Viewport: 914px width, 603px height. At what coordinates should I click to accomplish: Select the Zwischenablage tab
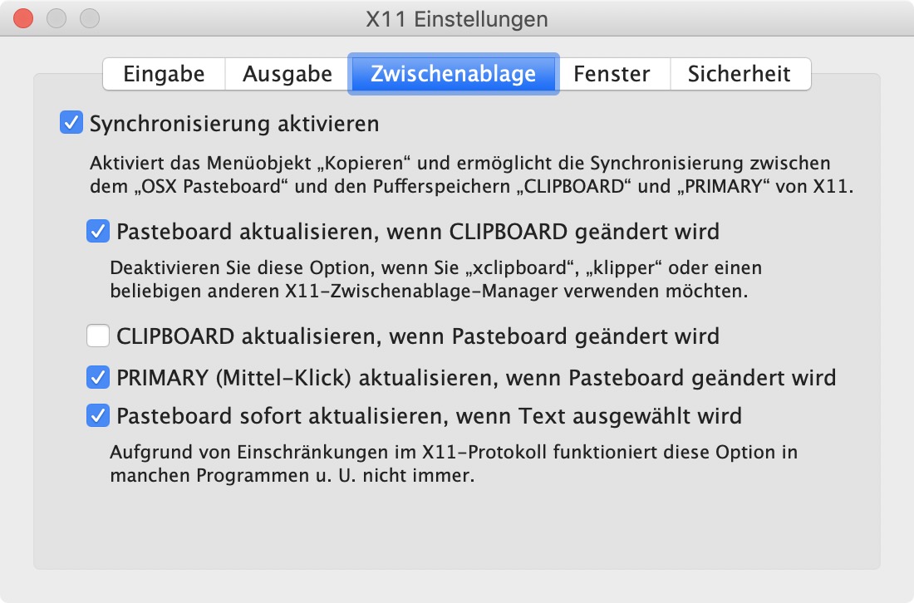pyautogui.click(x=454, y=74)
